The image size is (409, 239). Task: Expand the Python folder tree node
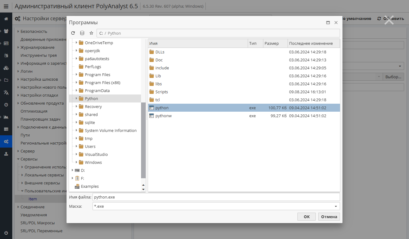[x=76, y=98]
